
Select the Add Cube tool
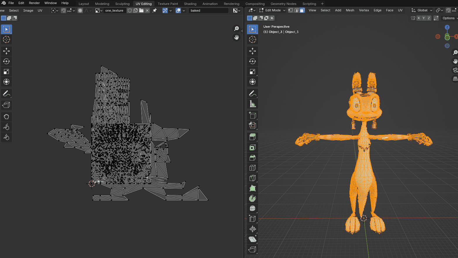[253, 115]
